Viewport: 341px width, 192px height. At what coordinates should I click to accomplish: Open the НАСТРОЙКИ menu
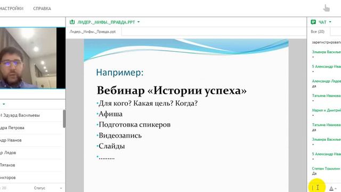[12, 9]
